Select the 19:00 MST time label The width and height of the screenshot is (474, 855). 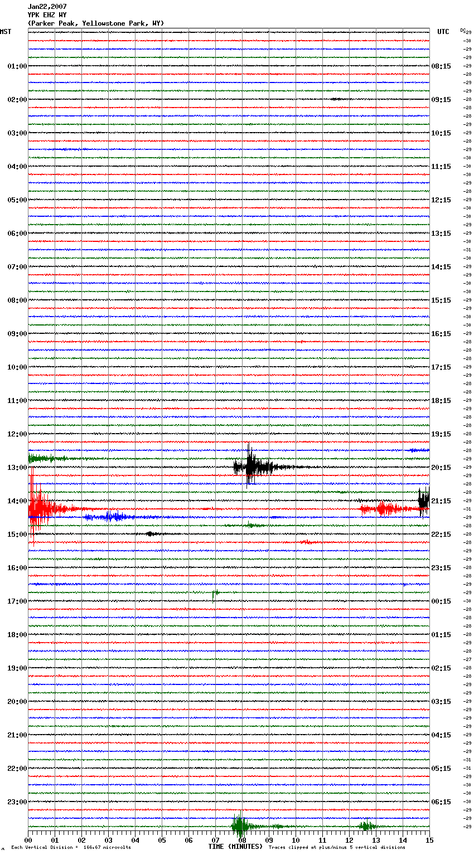(17, 668)
